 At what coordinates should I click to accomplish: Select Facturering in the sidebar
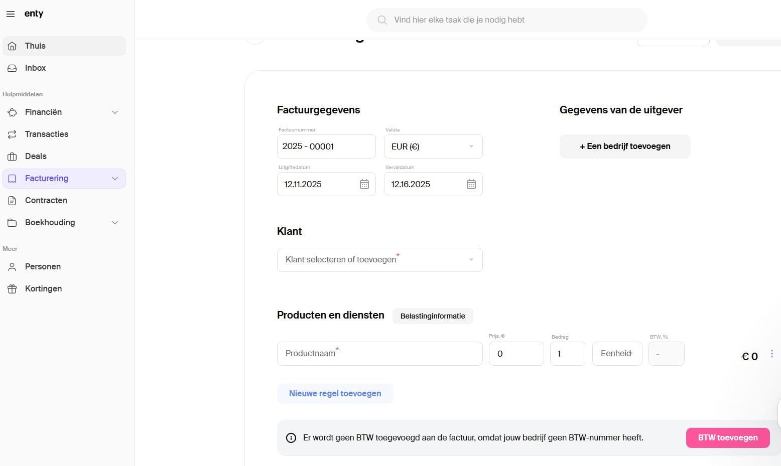(47, 178)
